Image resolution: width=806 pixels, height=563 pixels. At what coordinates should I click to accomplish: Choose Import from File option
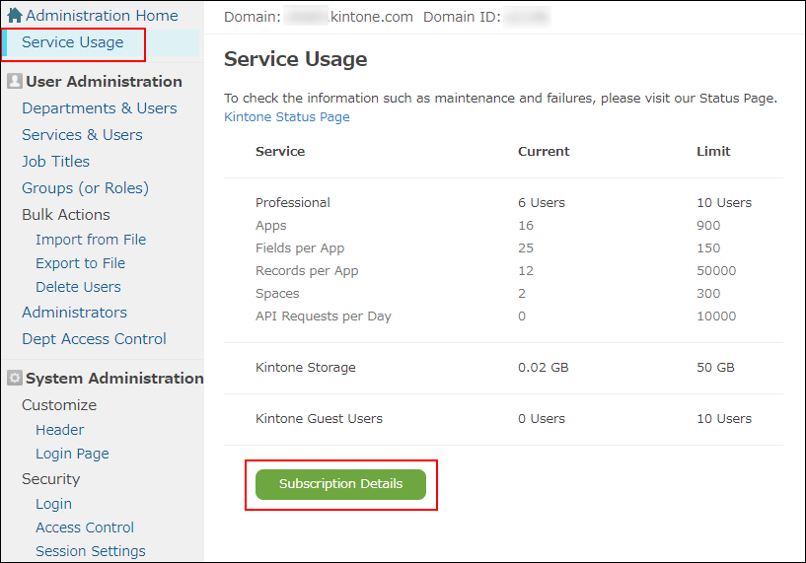[x=91, y=240]
